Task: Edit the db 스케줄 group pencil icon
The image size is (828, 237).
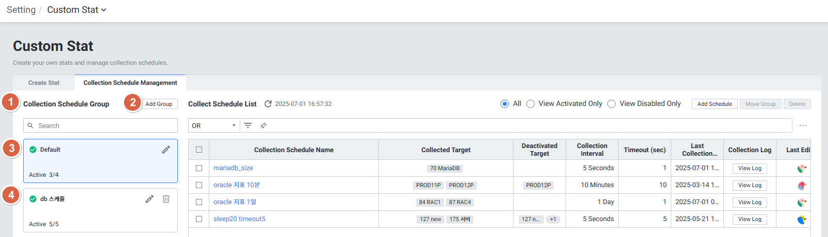Action: click(149, 199)
